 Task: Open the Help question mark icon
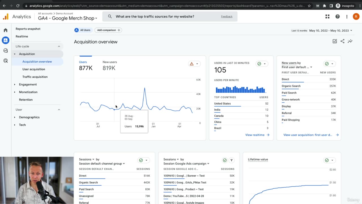[337, 16]
